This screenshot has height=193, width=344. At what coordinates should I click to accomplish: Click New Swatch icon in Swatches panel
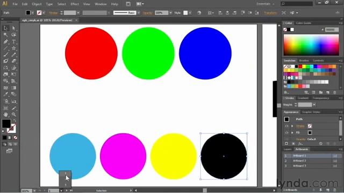tap(328, 93)
